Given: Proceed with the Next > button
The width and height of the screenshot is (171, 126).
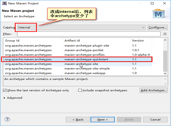Looking at the screenshot, I should tap(103, 120).
